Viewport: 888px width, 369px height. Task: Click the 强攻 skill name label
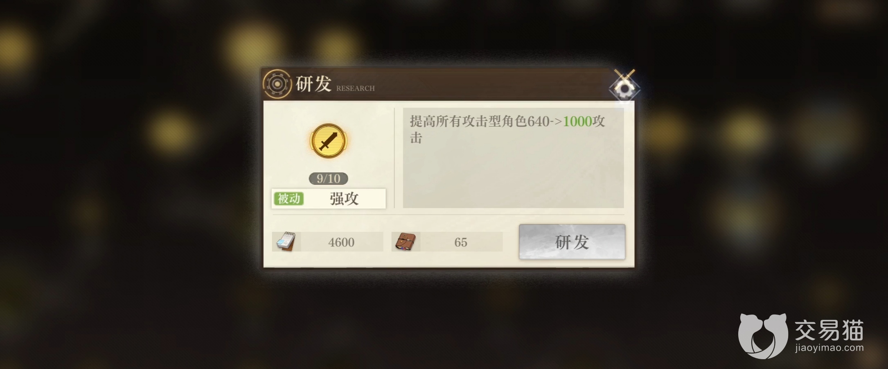pos(344,199)
